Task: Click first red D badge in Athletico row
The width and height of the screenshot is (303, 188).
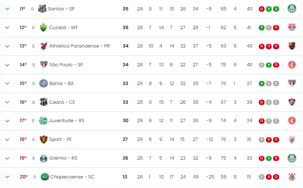Action: pyautogui.click(x=261, y=46)
